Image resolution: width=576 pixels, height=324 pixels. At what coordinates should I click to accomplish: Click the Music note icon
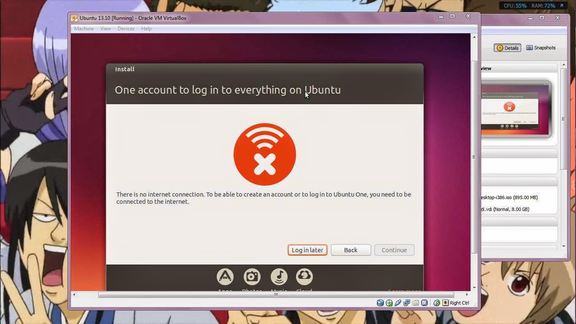pyautogui.click(x=279, y=277)
